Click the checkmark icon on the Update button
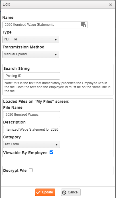116x198 pixels. (x=38, y=192)
